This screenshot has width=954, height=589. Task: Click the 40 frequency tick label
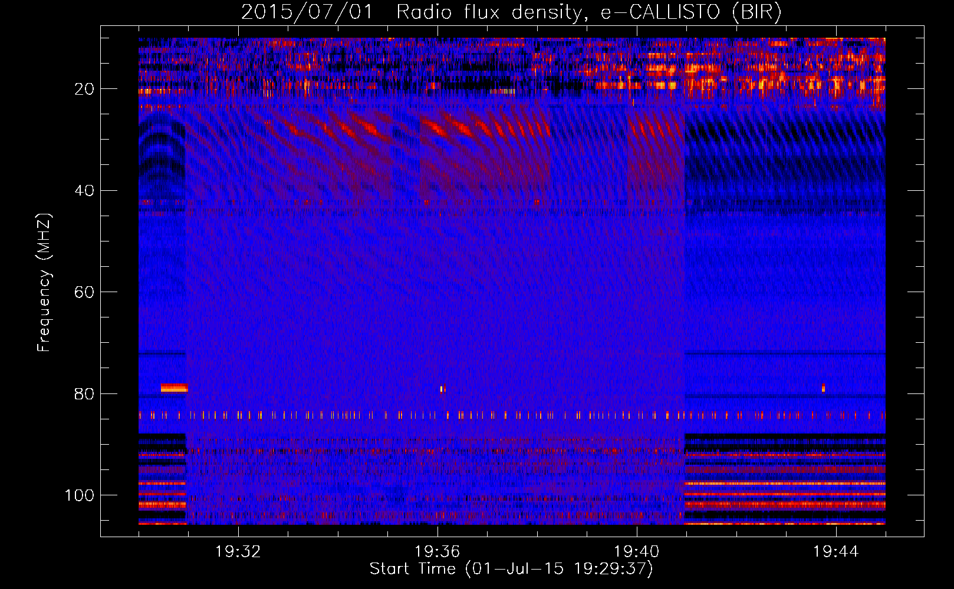[84, 191]
